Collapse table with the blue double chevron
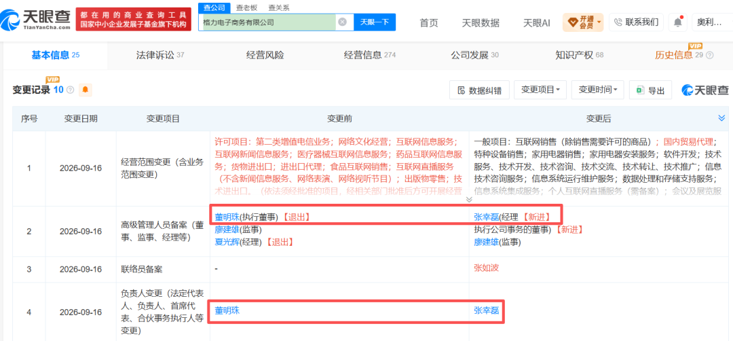Viewport: 733px width, 341px height. pos(721,119)
